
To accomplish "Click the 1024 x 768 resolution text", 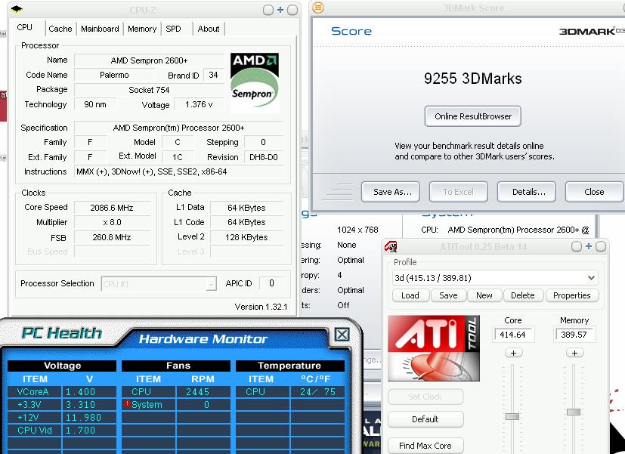I will (x=357, y=230).
